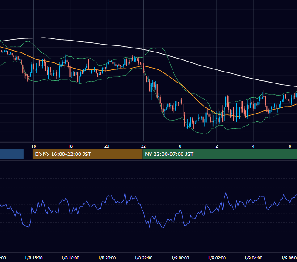This screenshot has height=262, width=297.
Task: Select the ロンドン 16:00-22:00 JST session bar
Action: coord(87,154)
